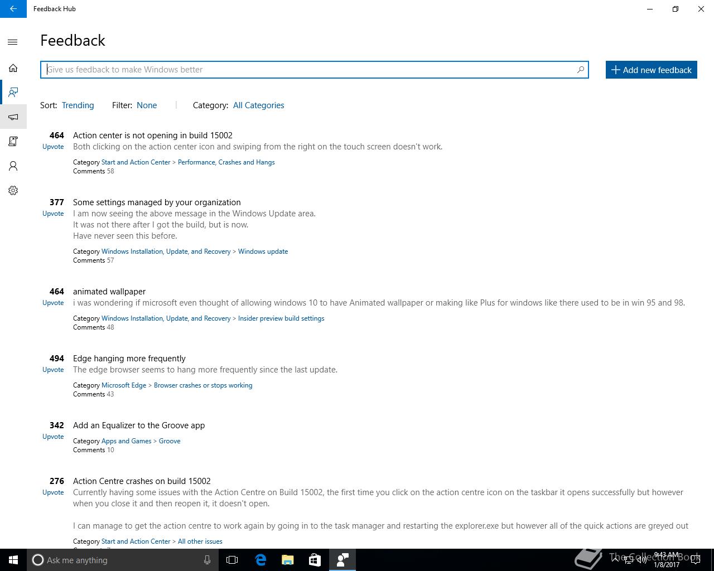Image resolution: width=714 pixels, height=571 pixels.
Task: Click 'Comments 48' text
Action: [94, 327]
